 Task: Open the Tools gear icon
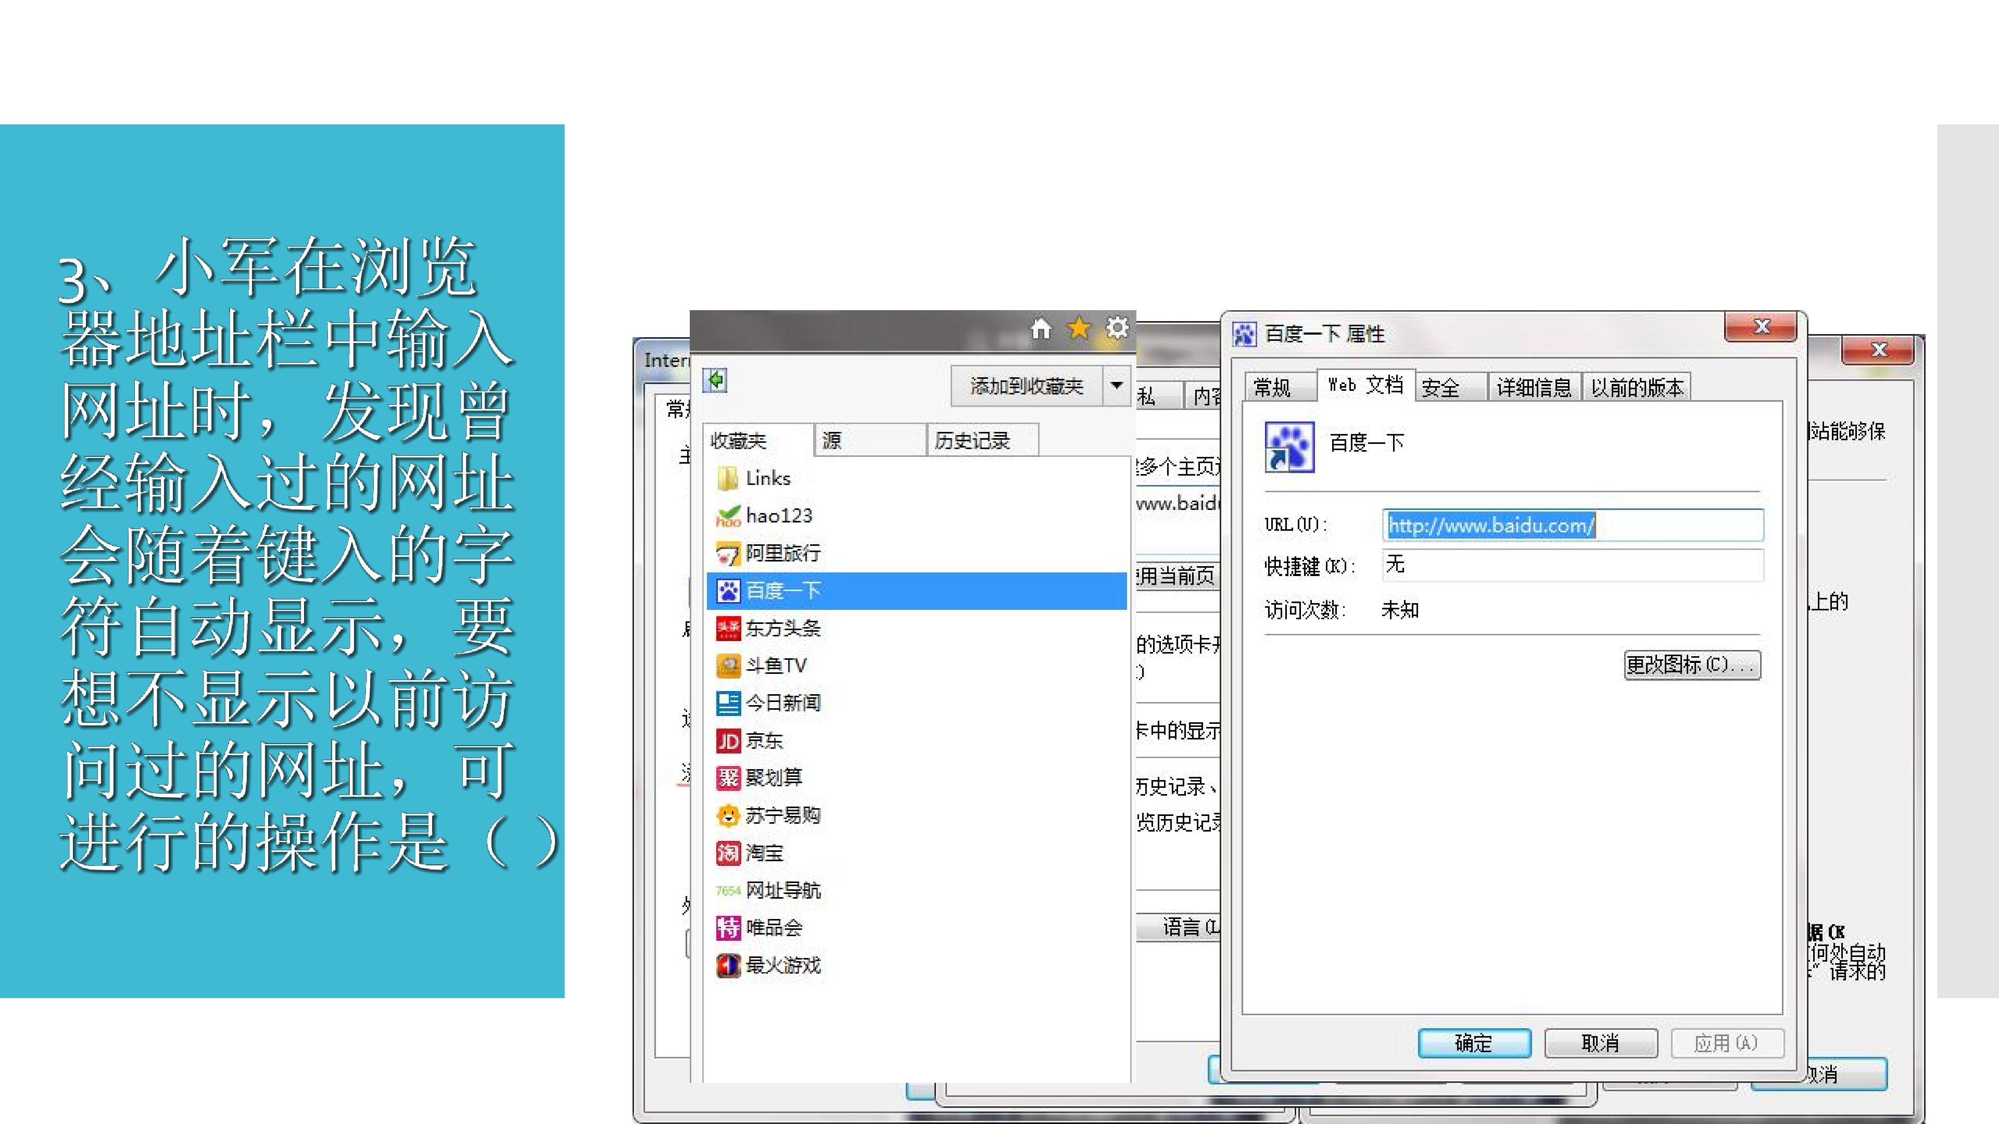(1117, 328)
